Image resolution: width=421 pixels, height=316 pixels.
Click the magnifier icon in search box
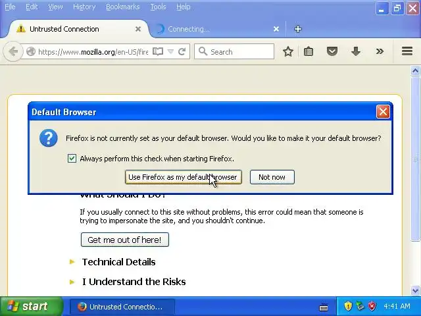[203, 51]
